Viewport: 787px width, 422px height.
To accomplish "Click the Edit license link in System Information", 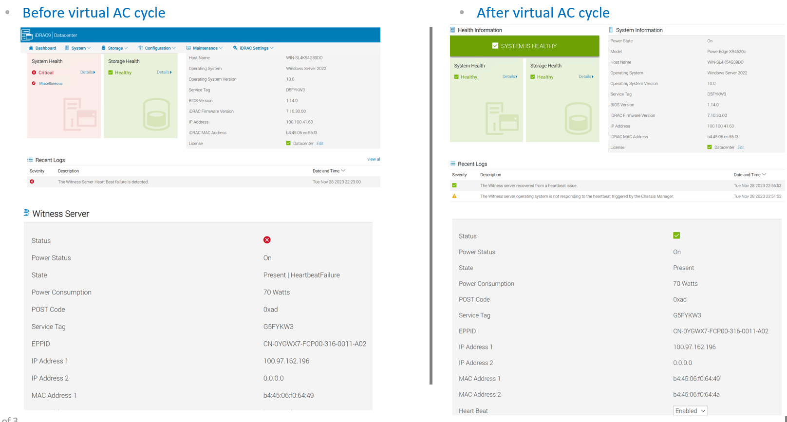I will point(741,147).
